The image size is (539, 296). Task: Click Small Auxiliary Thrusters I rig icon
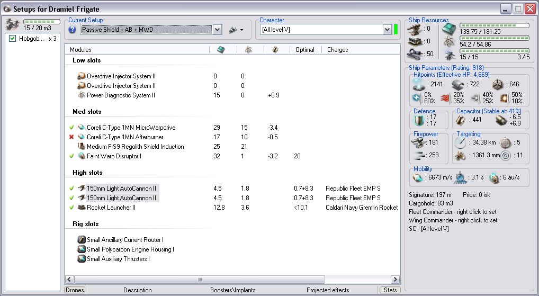[81, 259]
